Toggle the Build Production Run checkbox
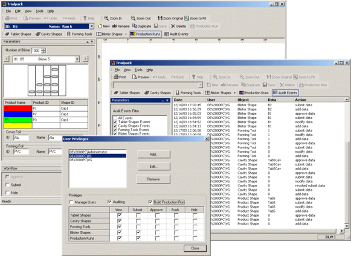 pyautogui.click(x=150, y=202)
